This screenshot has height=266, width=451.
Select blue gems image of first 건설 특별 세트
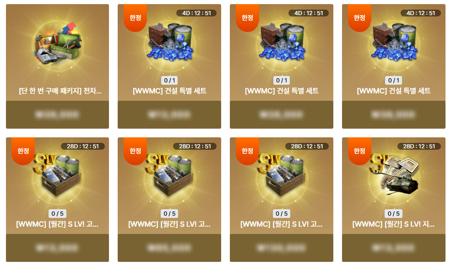click(x=170, y=42)
